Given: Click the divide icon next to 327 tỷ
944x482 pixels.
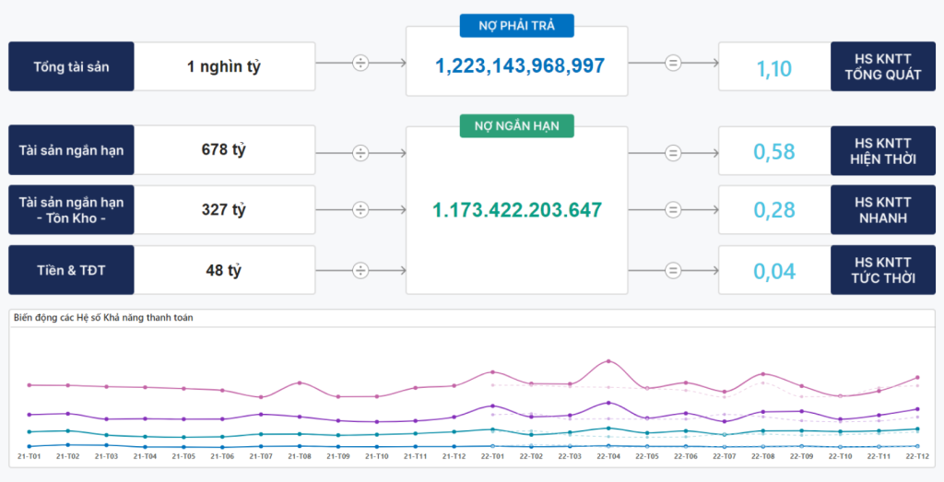Looking at the screenshot, I should click(360, 210).
